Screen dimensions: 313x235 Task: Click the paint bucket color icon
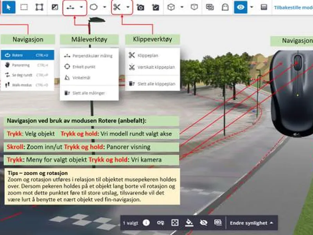189,222
